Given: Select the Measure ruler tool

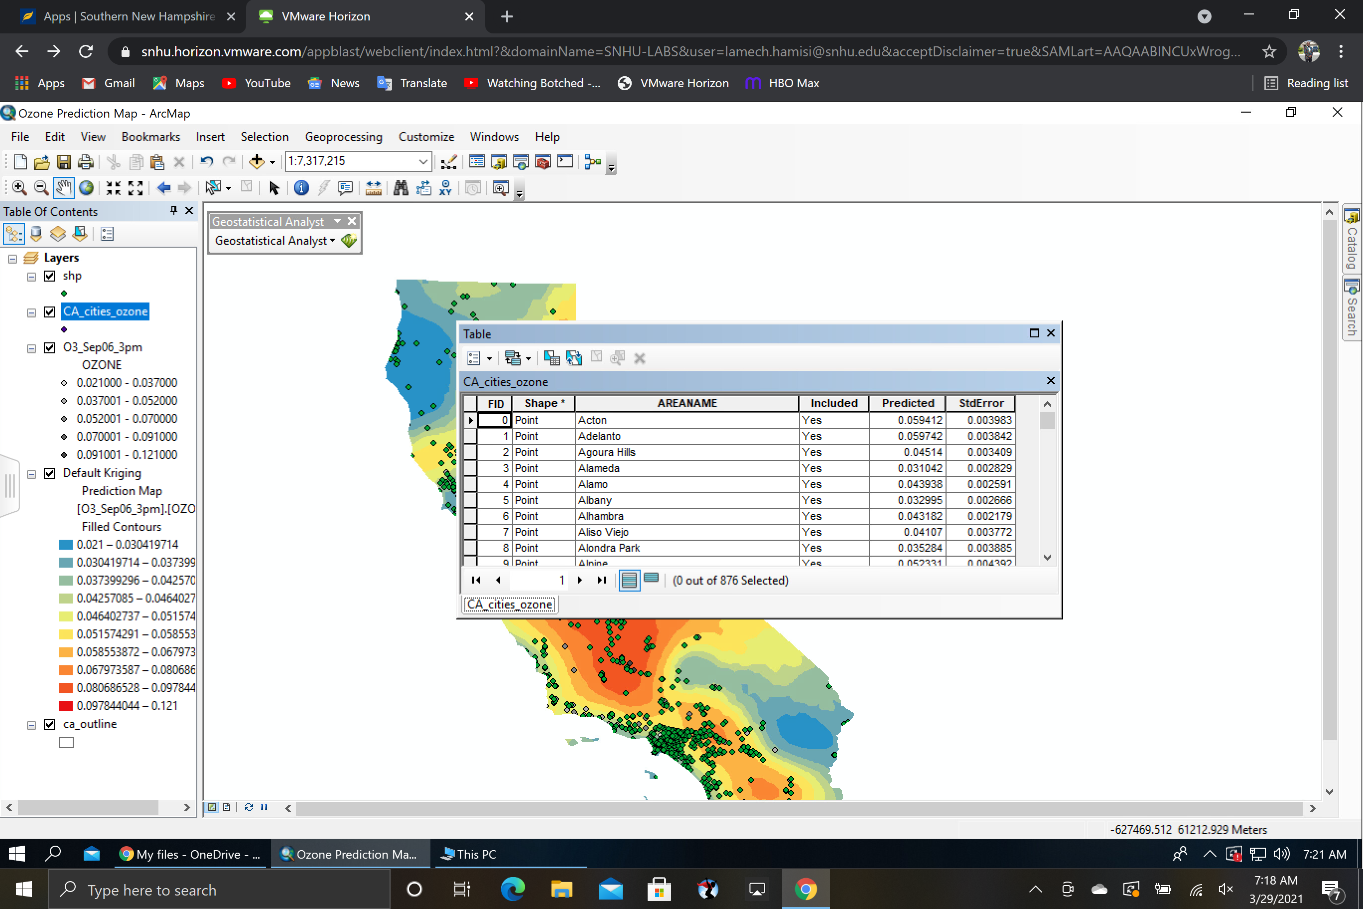Looking at the screenshot, I should (373, 188).
